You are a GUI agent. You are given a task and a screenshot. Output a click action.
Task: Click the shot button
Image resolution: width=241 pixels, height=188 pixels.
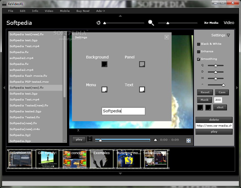tap(220, 107)
